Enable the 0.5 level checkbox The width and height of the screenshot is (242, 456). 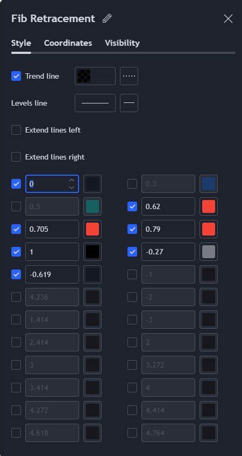click(16, 206)
